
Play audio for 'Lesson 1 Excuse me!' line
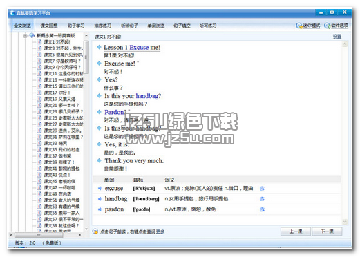point(99,47)
